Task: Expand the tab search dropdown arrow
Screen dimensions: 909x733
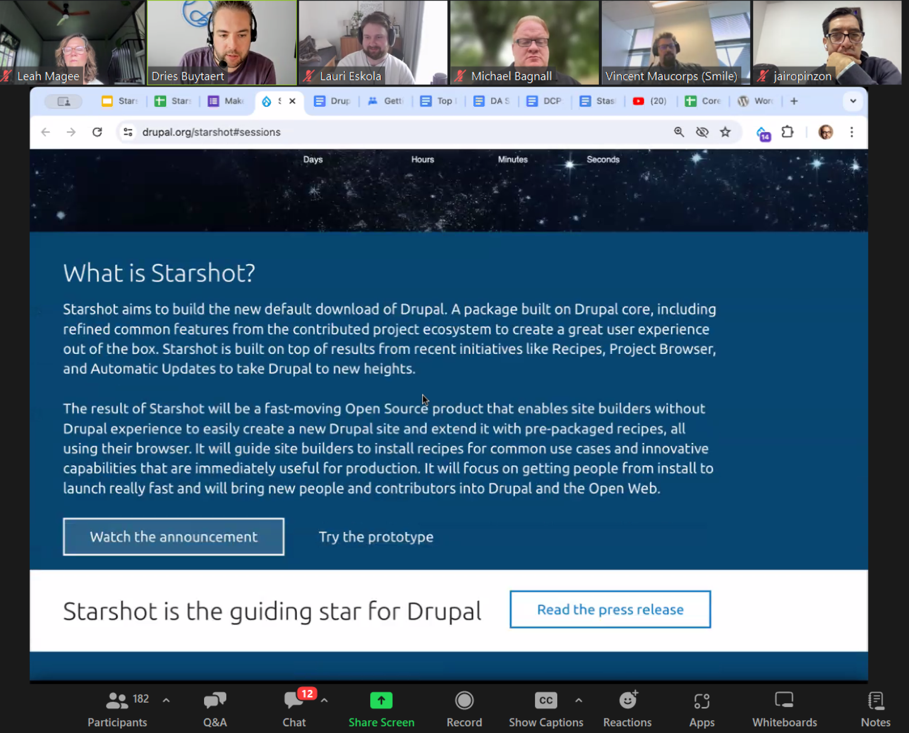Action: (853, 101)
